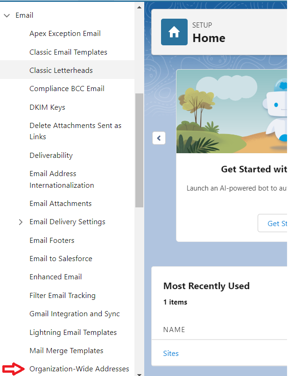Viewport: 288px width, 376px height.
Task: Open Compliance BCC Email
Action: click(x=67, y=89)
